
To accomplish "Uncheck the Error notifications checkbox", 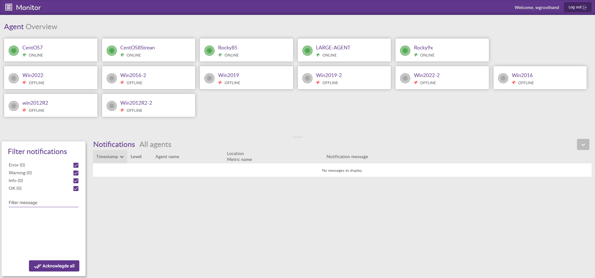I will pyautogui.click(x=76, y=165).
